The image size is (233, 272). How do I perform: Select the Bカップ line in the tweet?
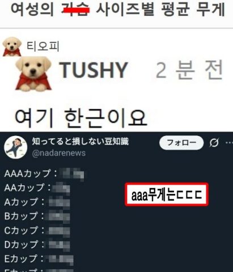[37, 216]
